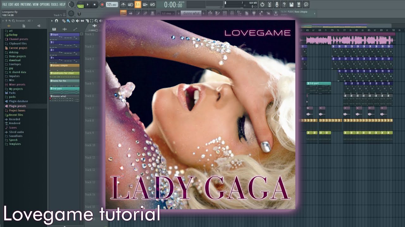Open the PATTERNS menu
This screenshot has width=405, height=227.
[x=26, y=4]
